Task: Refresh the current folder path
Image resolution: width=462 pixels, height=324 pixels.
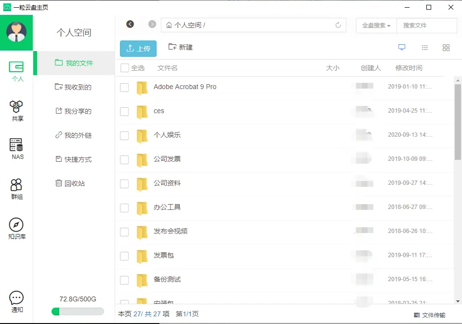Action: point(338,25)
